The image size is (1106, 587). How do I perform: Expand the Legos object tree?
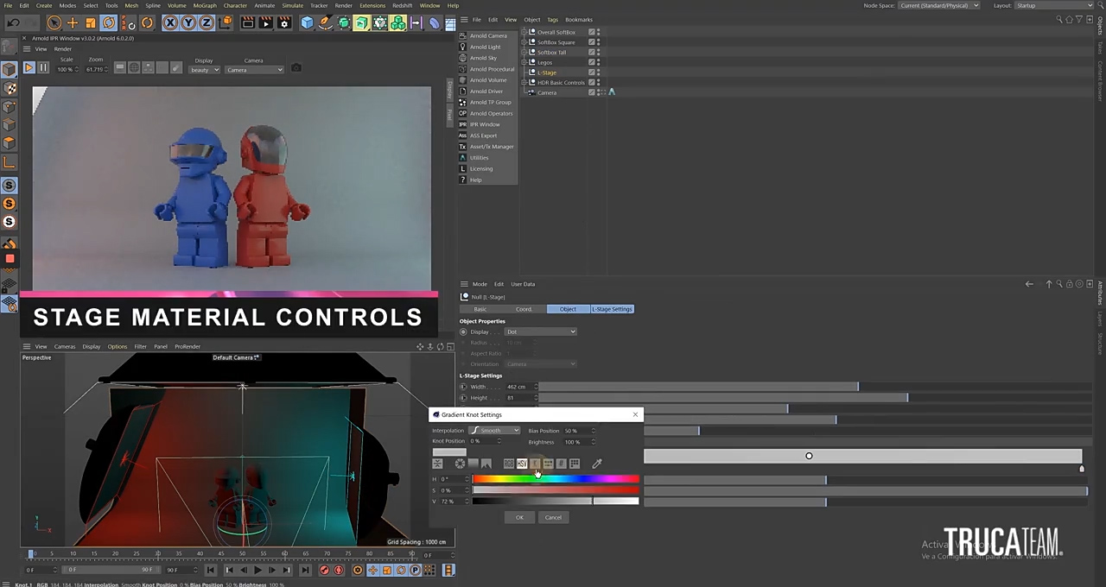pos(525,62)
